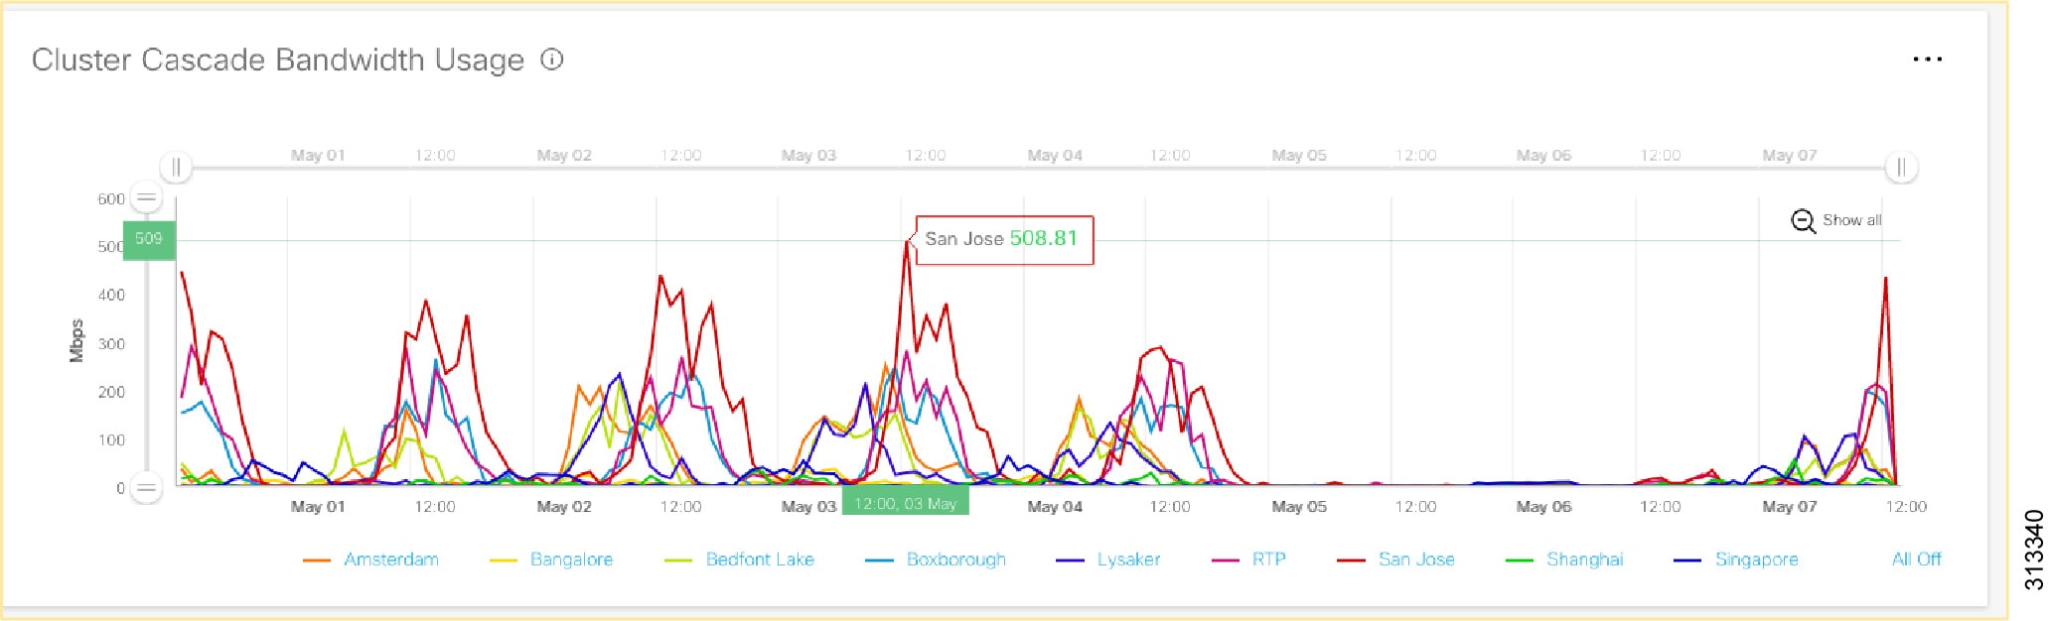Open the three-dot more options menu
The height and width of the screenshot is (621, 2051).
coord(1927,60)
